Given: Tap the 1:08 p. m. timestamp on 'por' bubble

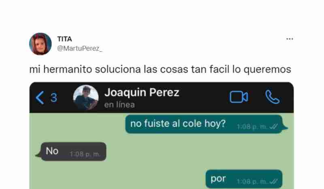Looking at the screenshot, I should (252, 182).
